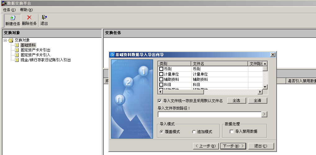The image size is (316, 155).
Task: Toggle 导入文件统一存放且采用默认文件名 checkbox
Action: pos(160,101)
